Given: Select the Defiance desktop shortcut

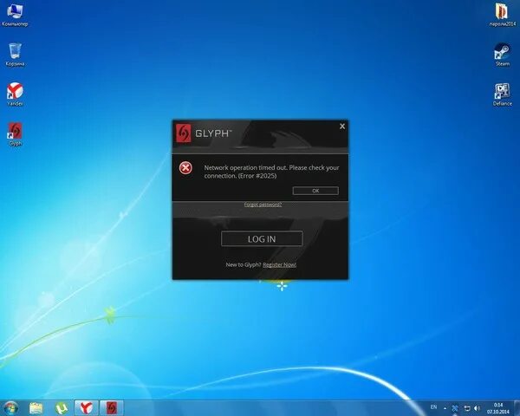Looking at the screenshot, I should click(x=502, y=94).
